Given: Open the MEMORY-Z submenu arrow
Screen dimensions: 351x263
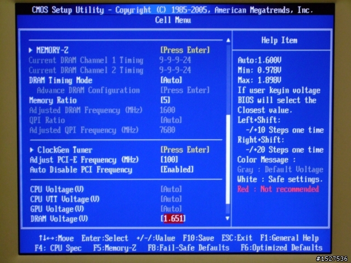Looking at the screenshot, I should (31, 50).
